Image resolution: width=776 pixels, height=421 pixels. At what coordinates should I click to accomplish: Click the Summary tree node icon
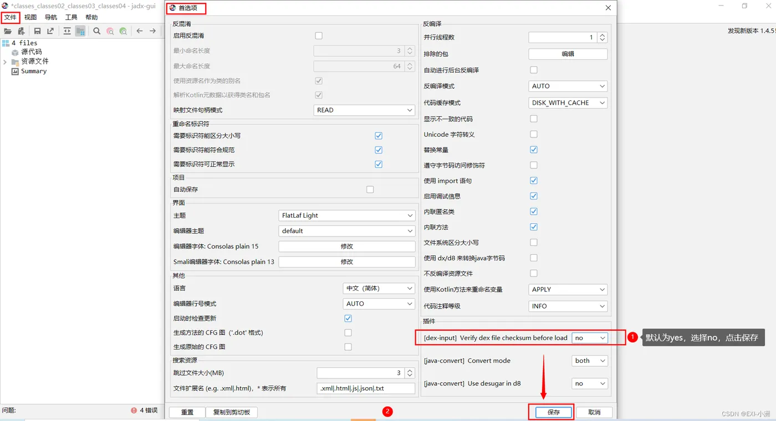(x=15, y=71)
